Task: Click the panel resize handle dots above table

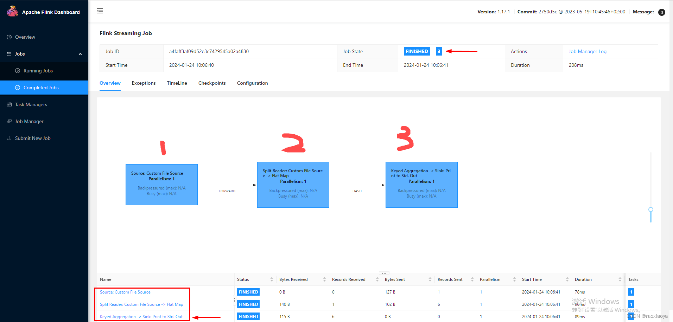Action: tap(384, 273)
